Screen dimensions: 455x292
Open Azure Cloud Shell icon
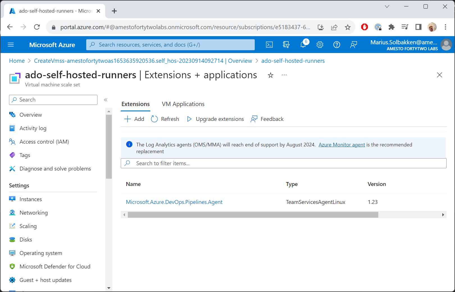(269, 45)
